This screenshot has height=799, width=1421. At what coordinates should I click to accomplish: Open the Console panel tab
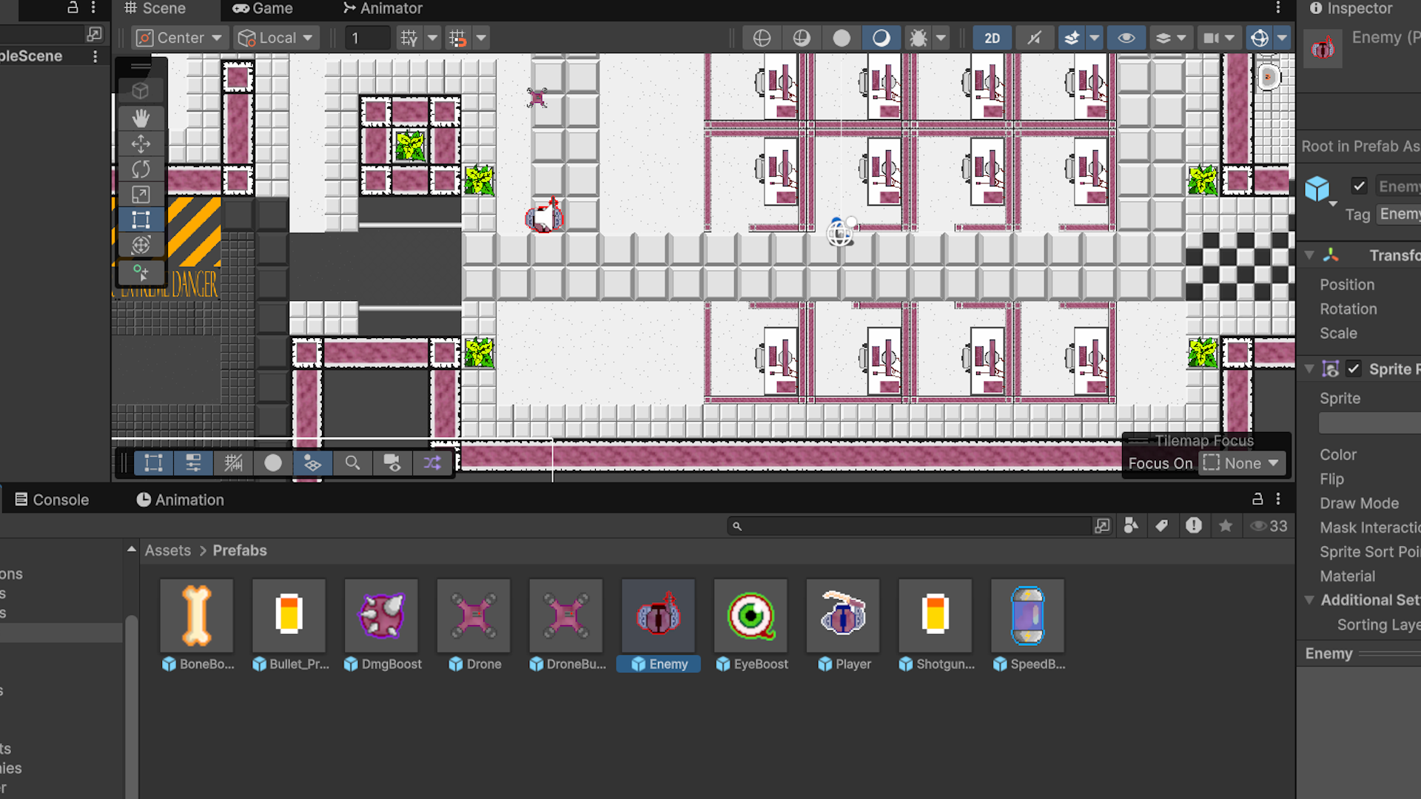point(52,500)
